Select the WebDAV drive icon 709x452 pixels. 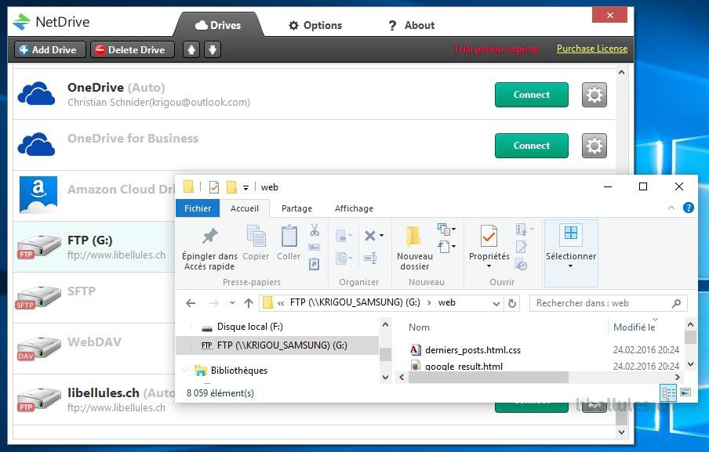[38, 348]
